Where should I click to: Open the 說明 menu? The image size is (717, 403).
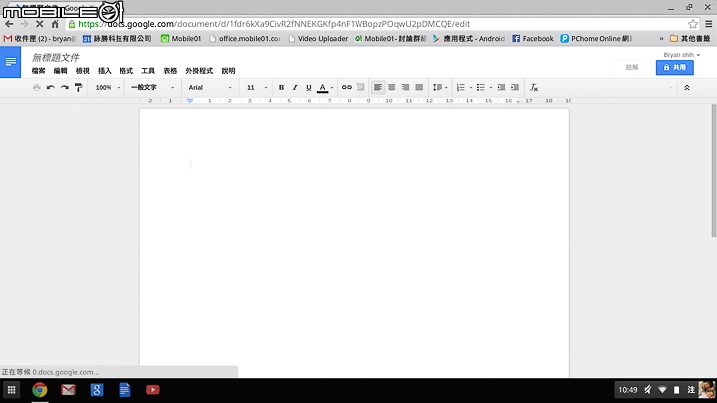(x=228, y=71)
